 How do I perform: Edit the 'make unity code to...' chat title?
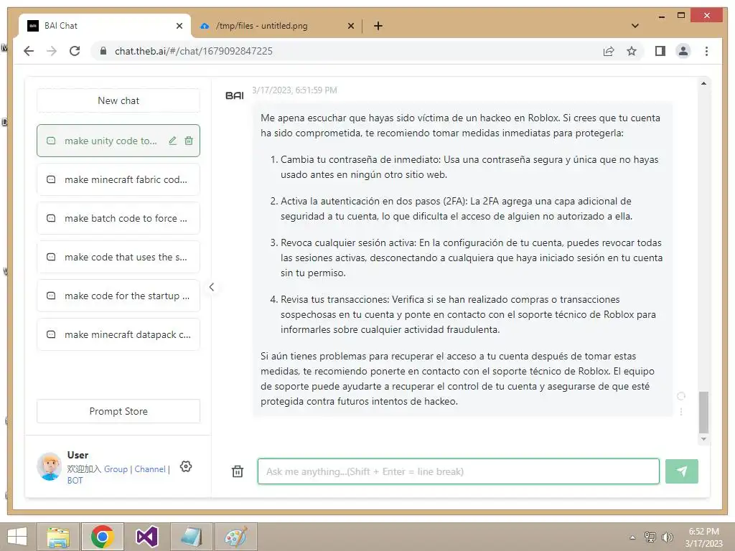172,141
